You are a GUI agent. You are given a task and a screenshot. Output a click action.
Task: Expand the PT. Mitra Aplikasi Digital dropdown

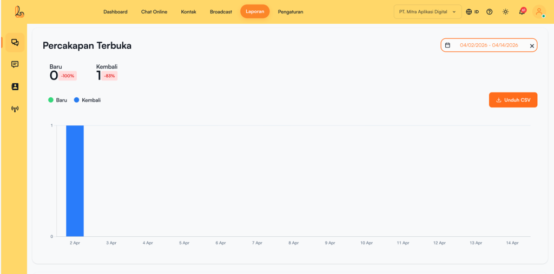point(427,12)
